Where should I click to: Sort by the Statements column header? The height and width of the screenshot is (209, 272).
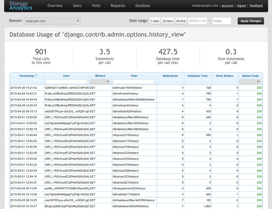pyautogui.click(x=170, y=76)
